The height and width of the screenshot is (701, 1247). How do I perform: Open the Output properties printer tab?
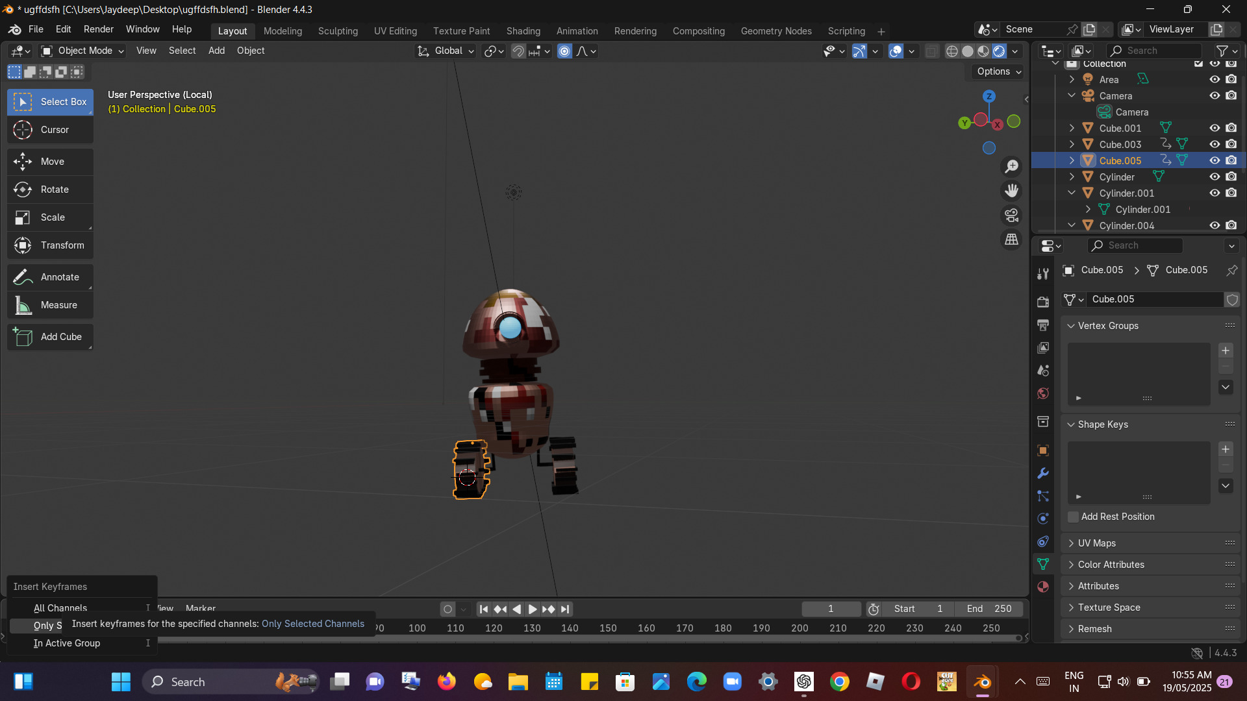coord(1043,325)
